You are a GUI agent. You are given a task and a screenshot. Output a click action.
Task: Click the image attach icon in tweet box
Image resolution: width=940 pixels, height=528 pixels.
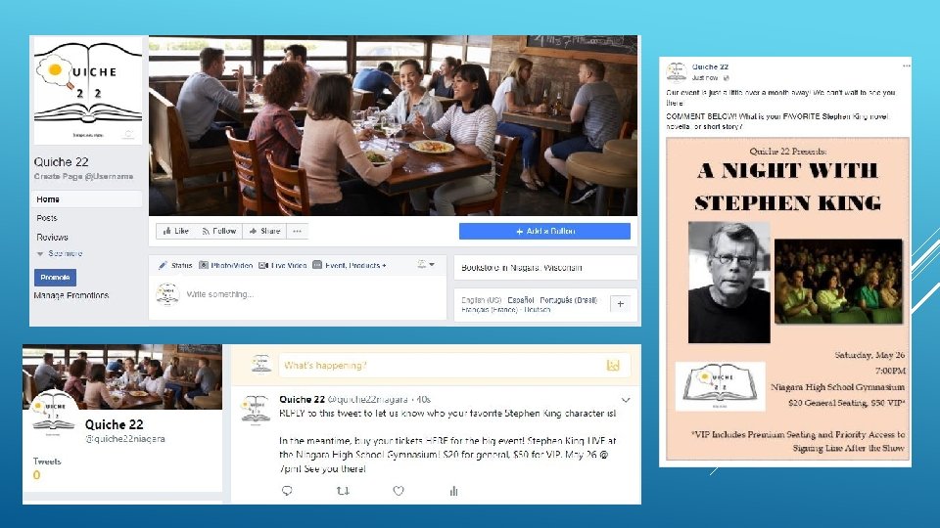coord(613,365)
